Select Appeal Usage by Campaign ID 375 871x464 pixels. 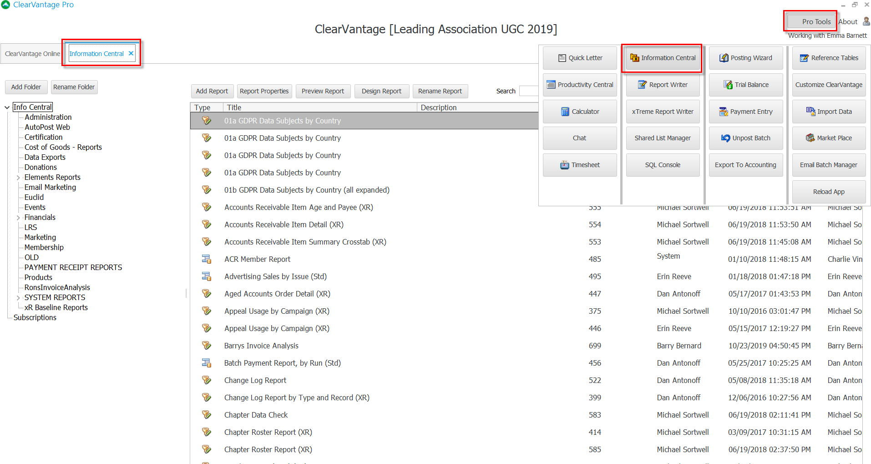pos(526,311)
